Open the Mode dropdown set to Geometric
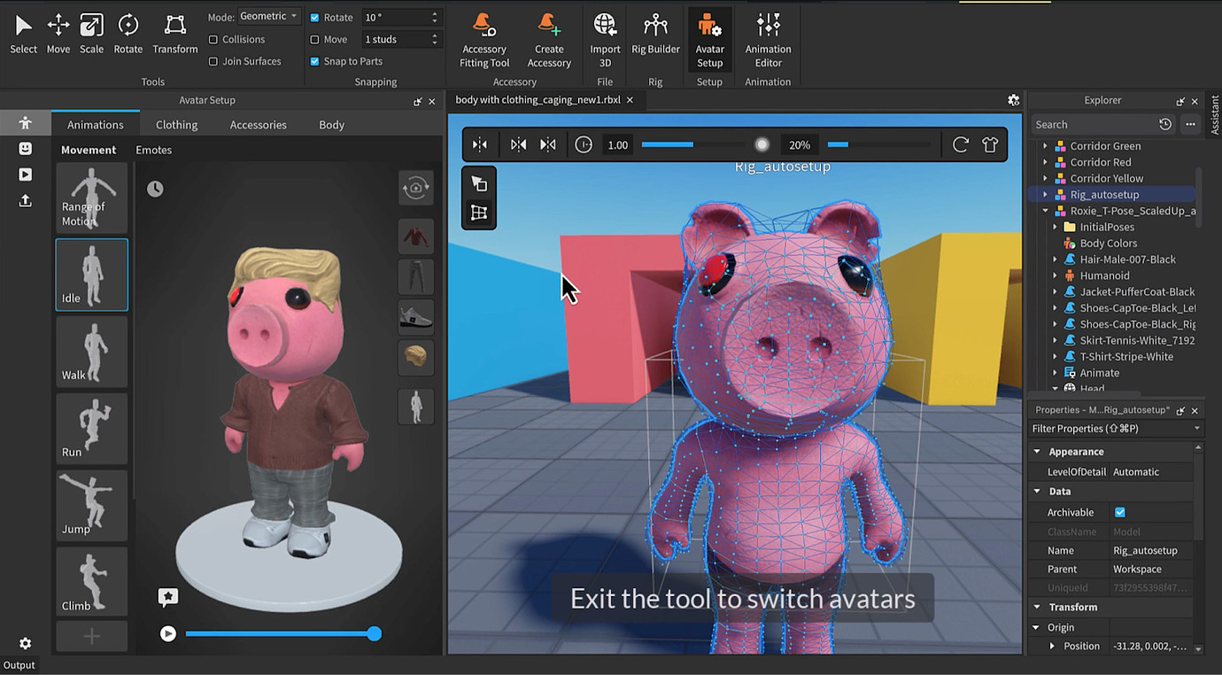This screenshot has height=675, width=1222. [x=268, y=15]
